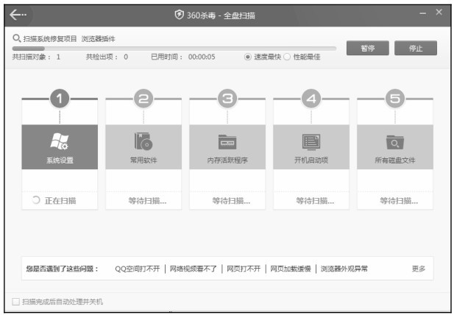Choose the 速度最快 scan mode
This screenshot has width=454, height=315.
247,57
